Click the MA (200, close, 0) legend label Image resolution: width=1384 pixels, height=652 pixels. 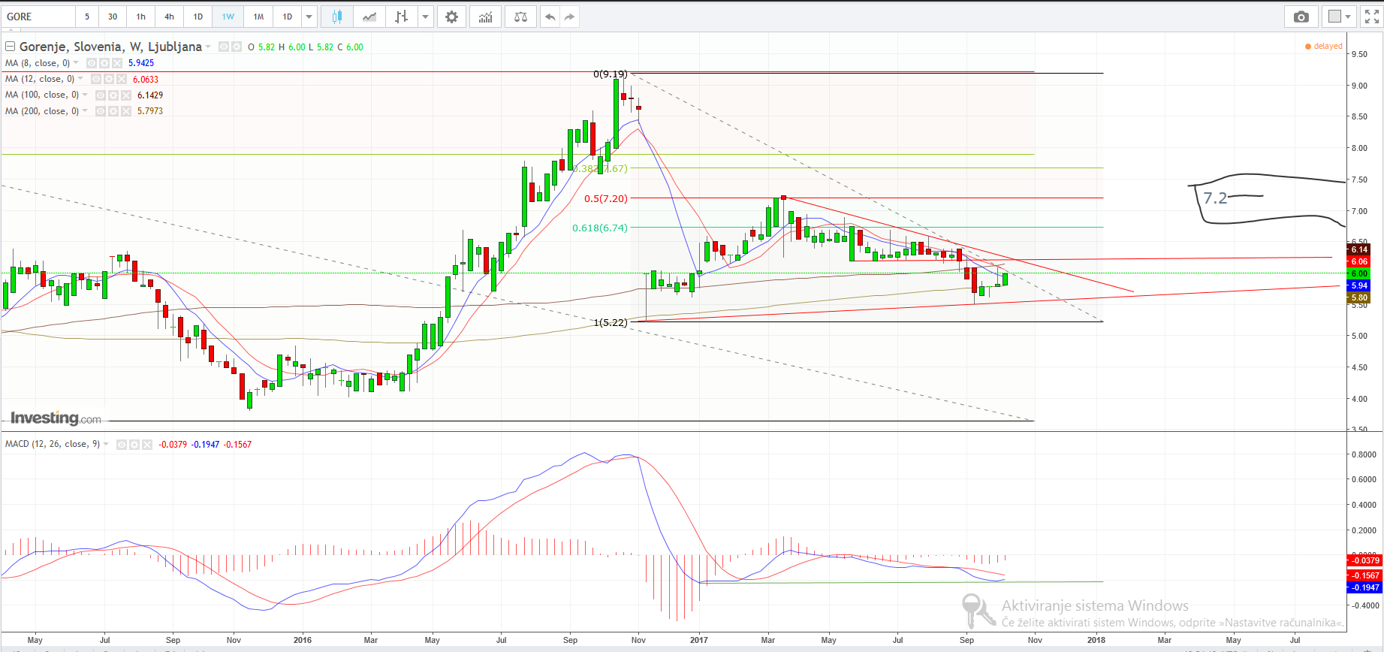click(x=42, y=111)
